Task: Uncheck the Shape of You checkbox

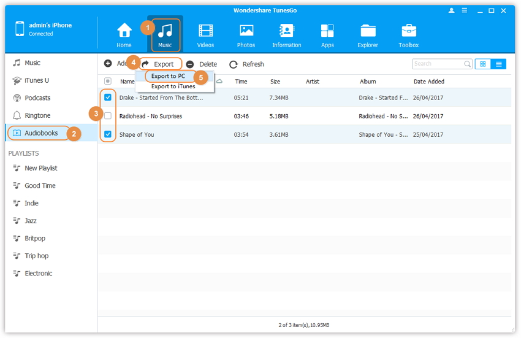Action: click(x=108, y=134)
